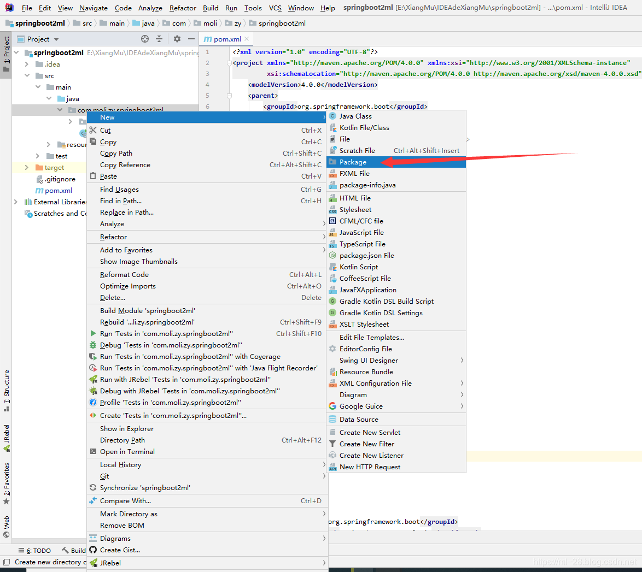This screenshot has height=572, width=642.
Task: Click the locate/scroll from source target icon
Action: [x=145, y=39]
